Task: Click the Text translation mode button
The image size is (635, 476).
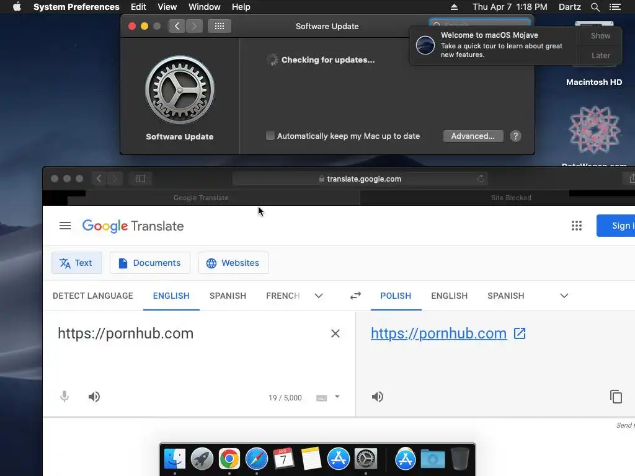Action: click(x=76, y=263)
